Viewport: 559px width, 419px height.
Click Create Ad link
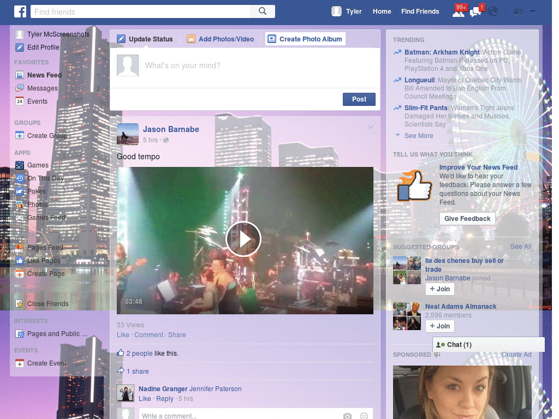(x=516, y=355)
